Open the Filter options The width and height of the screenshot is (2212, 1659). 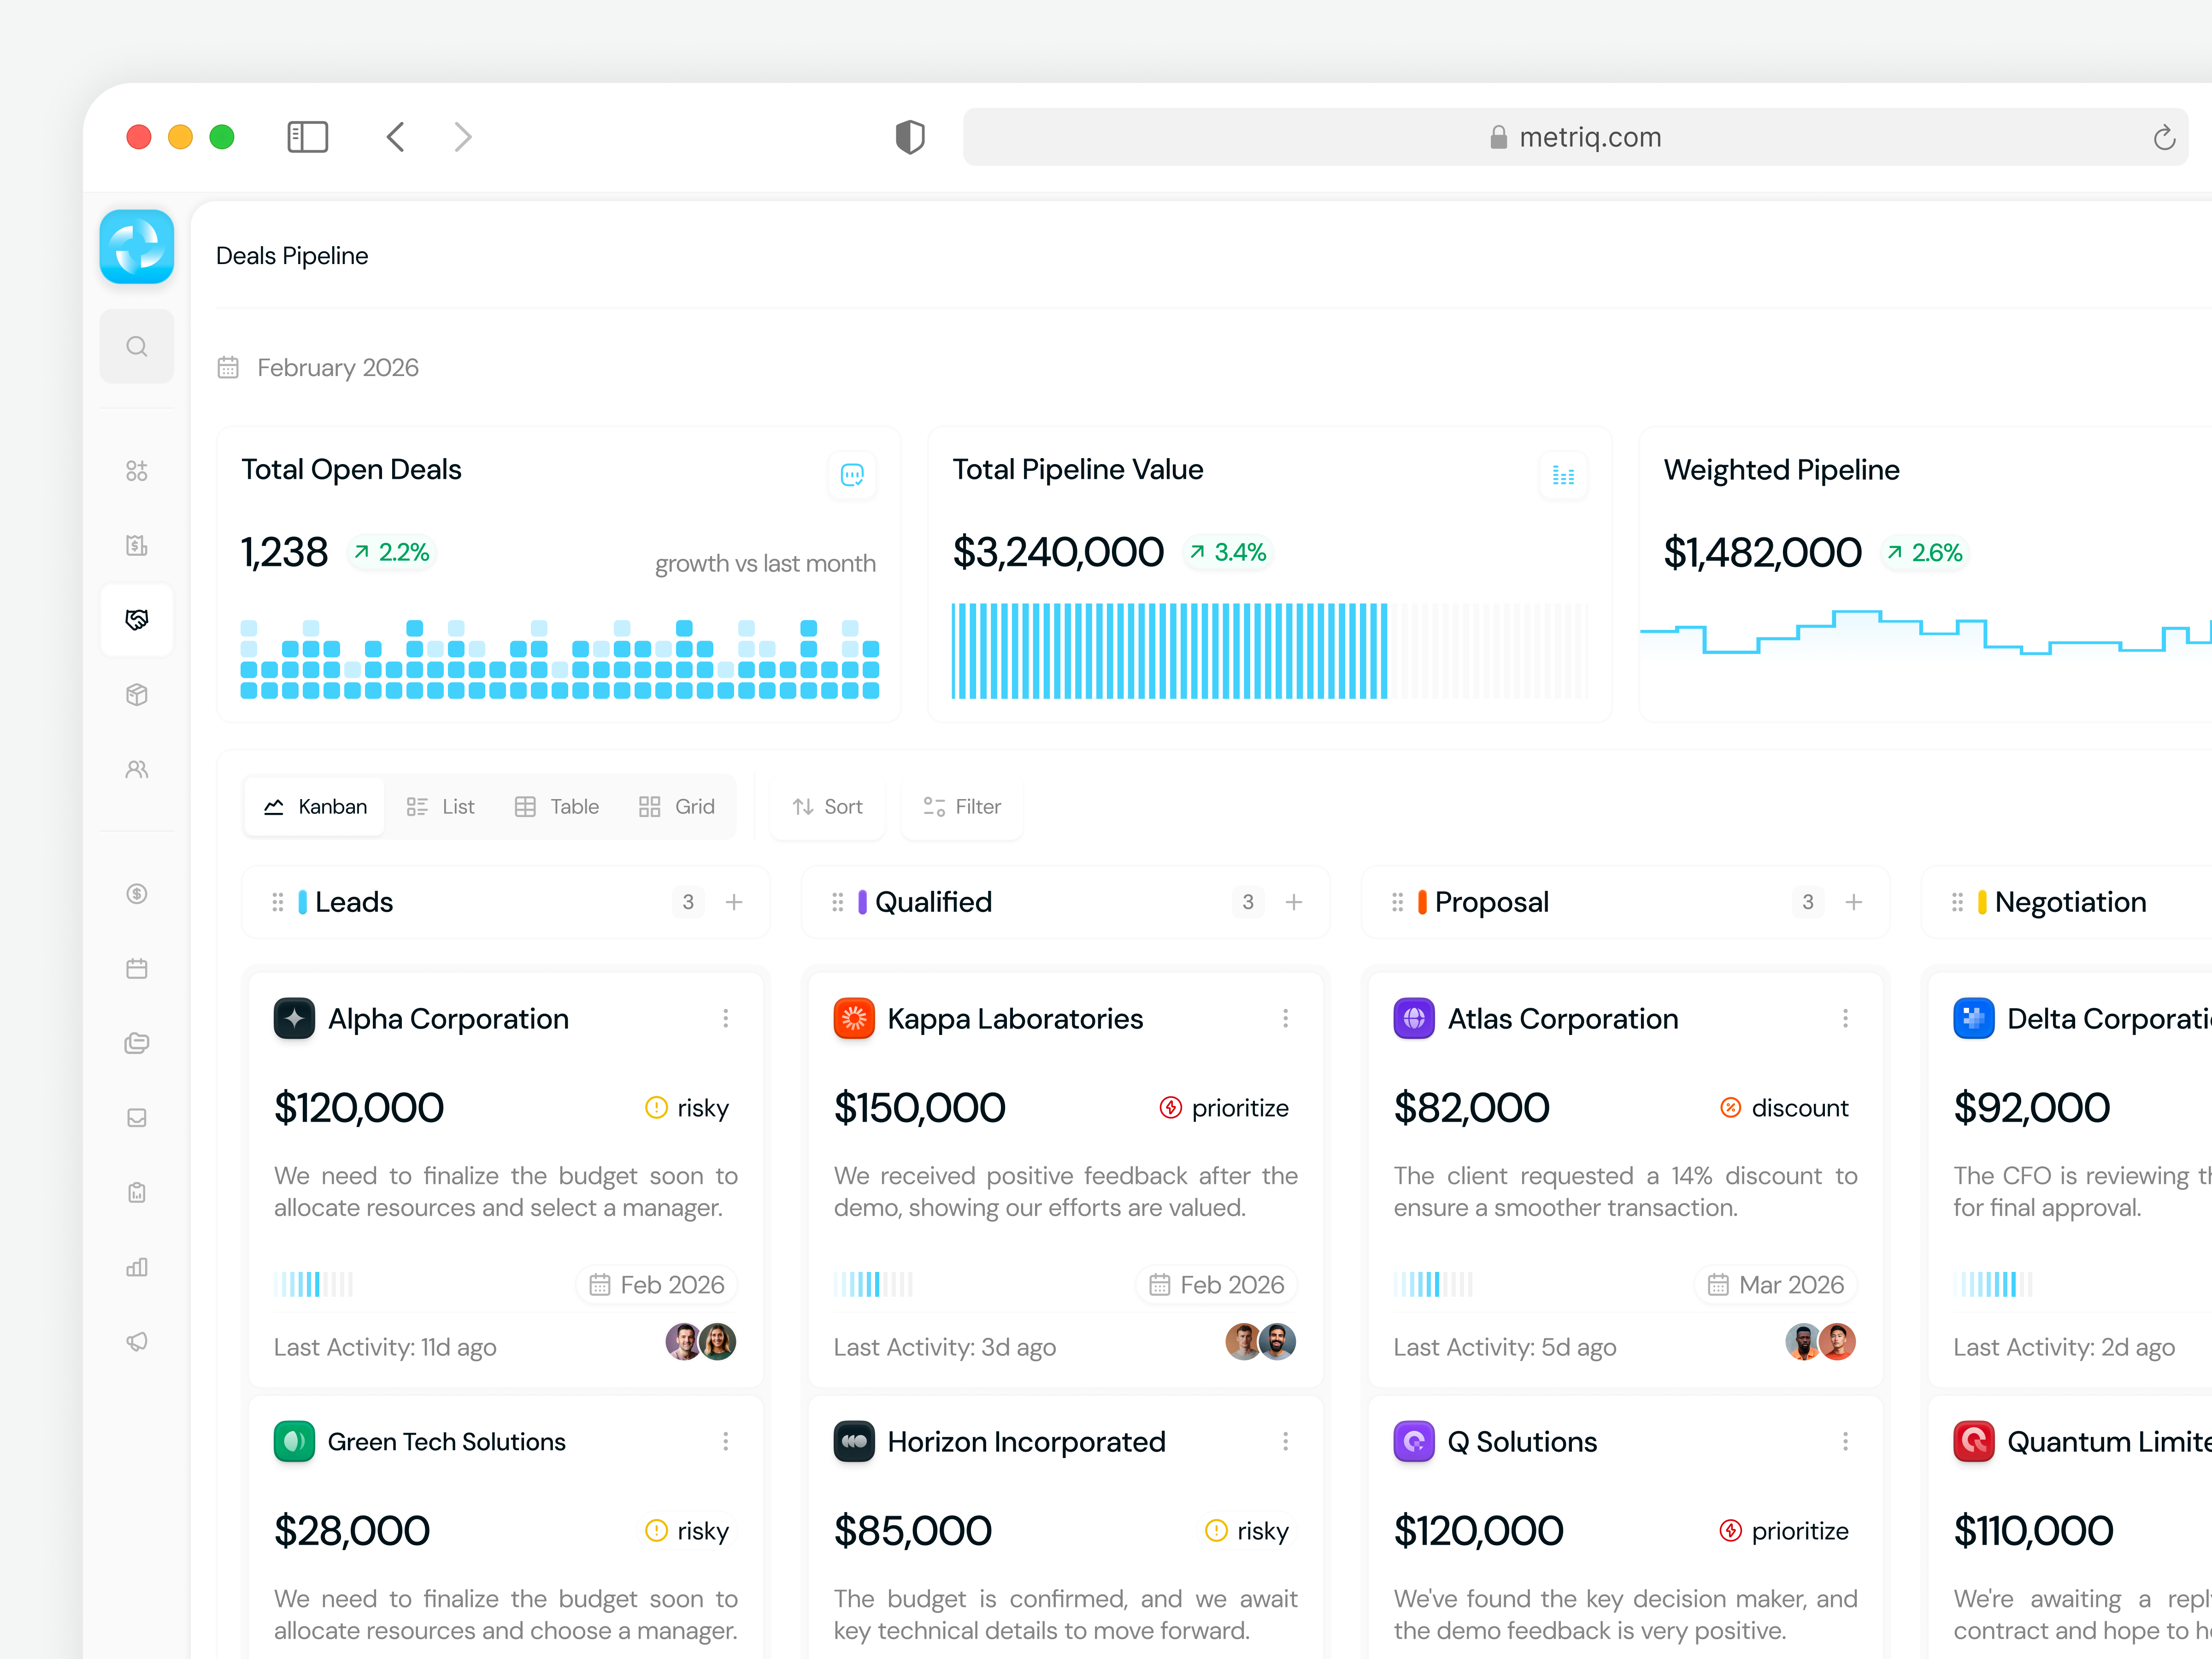[x=962, y=807]
